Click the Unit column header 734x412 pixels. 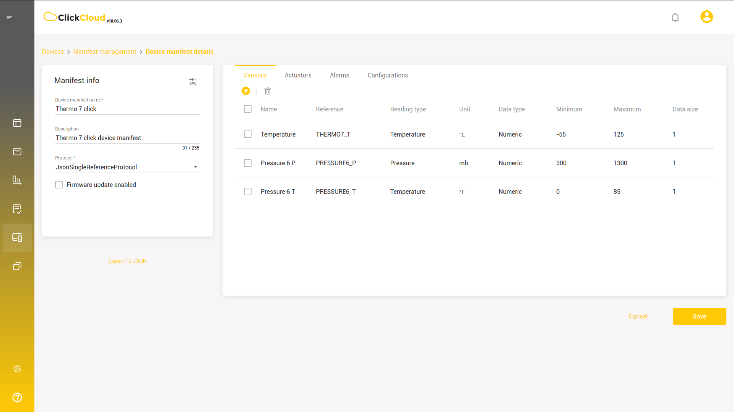(x=465, y=109)
